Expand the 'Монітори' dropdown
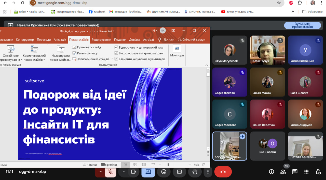Image resolution: width=326 pixels, height=180 pixels. tap(177, 59)
